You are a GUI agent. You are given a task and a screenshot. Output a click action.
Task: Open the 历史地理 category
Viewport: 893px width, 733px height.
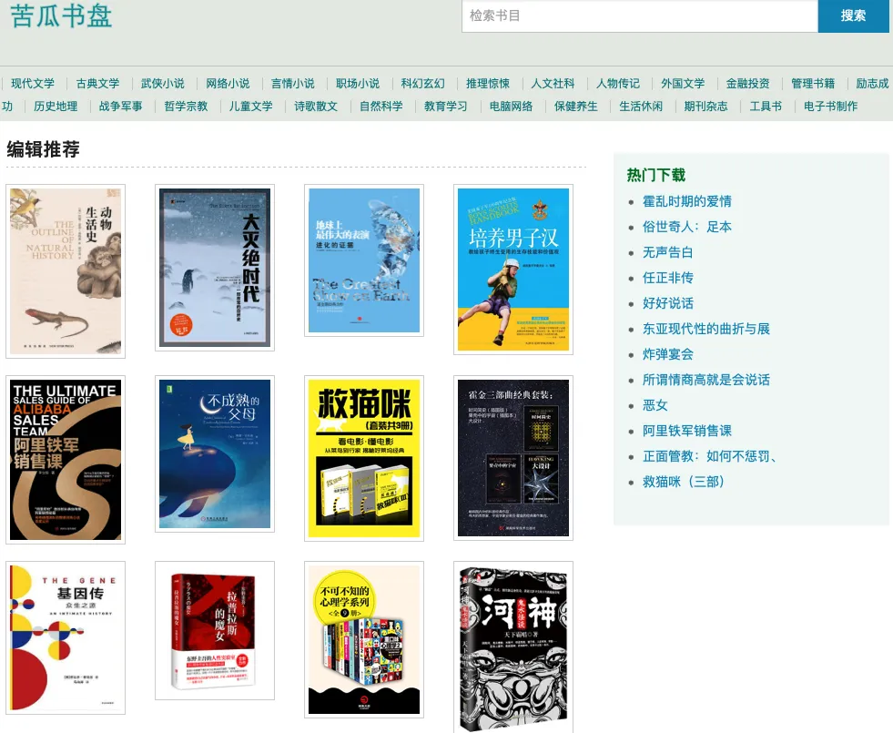coord(56,107)
